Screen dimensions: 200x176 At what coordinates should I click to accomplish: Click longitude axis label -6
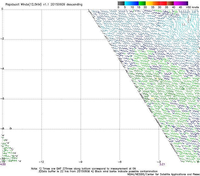(x=119, y=162)
